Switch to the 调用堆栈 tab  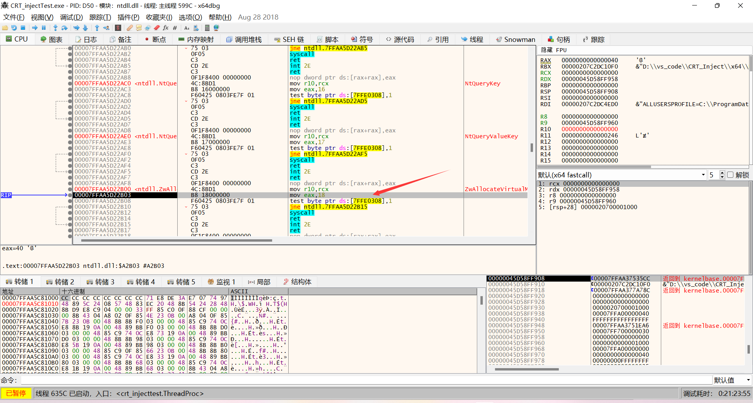pos(244,40)
